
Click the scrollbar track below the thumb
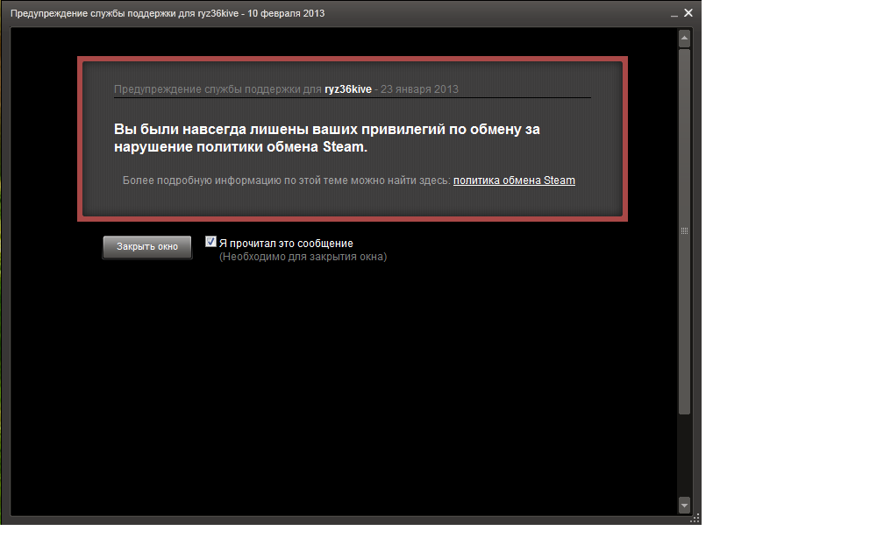[684, 456]
